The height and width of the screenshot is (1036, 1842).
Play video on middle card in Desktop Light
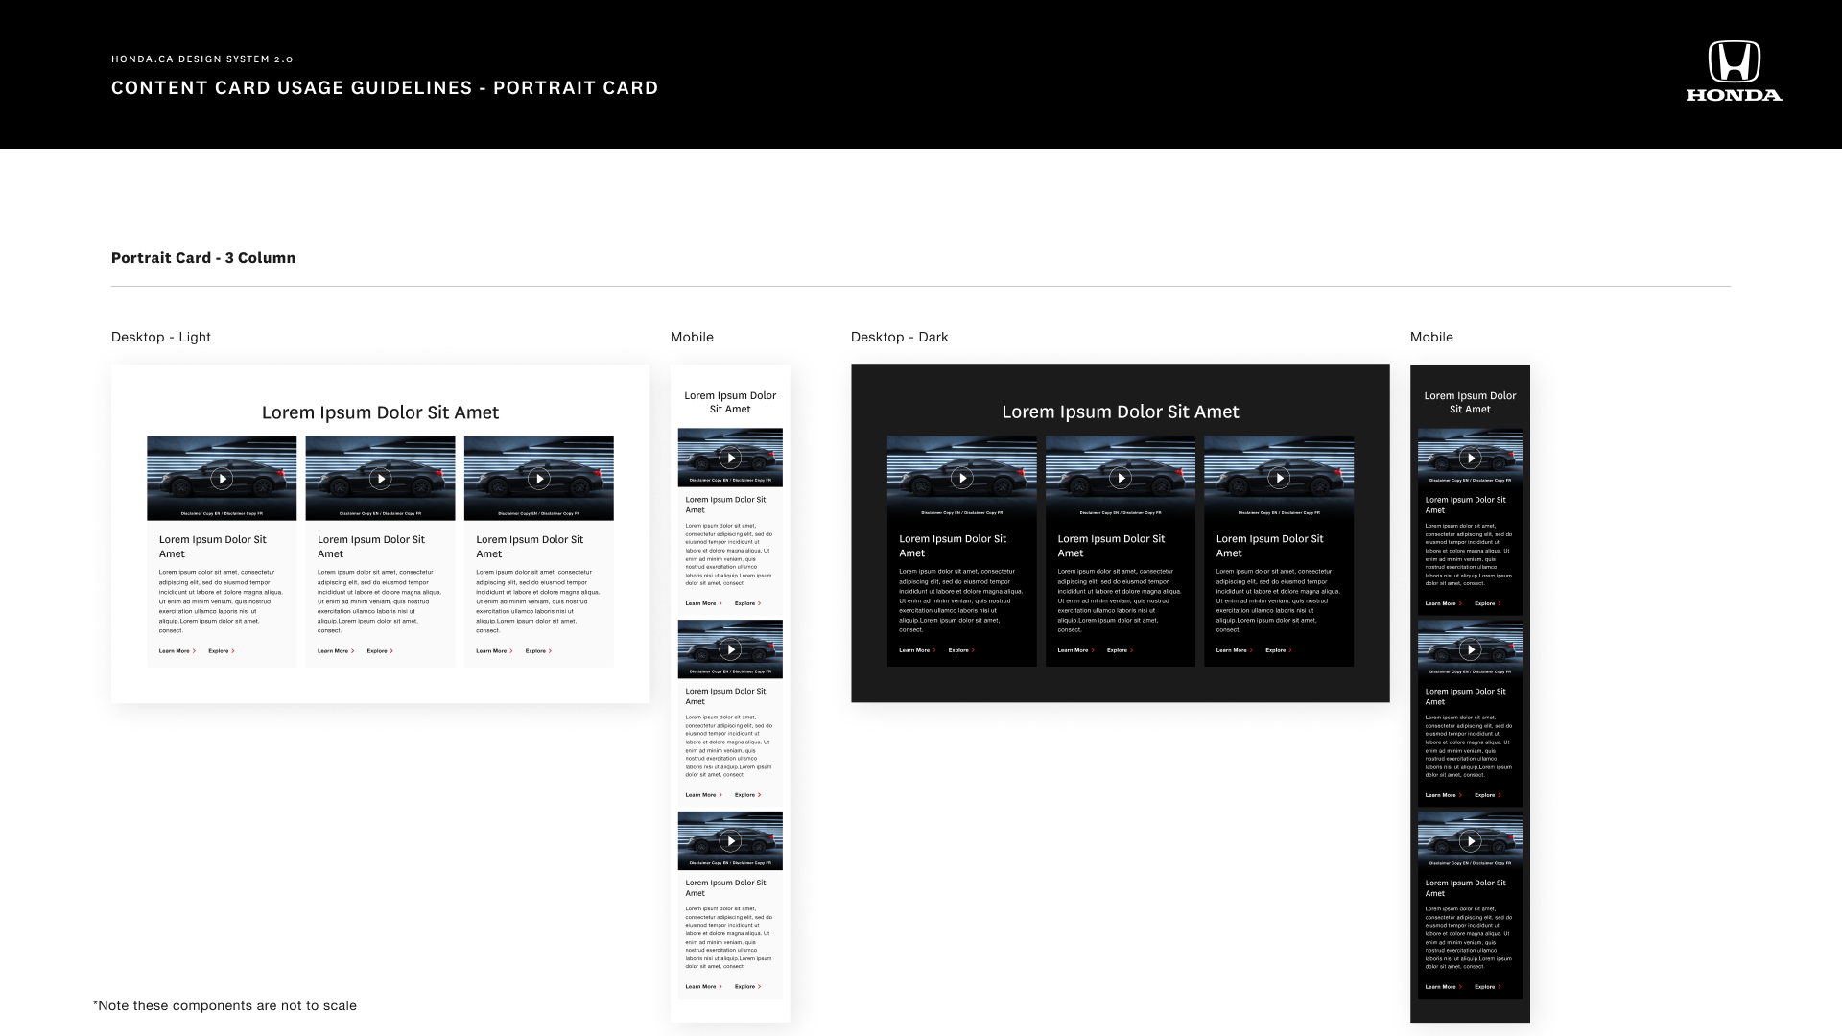point(381,479)
